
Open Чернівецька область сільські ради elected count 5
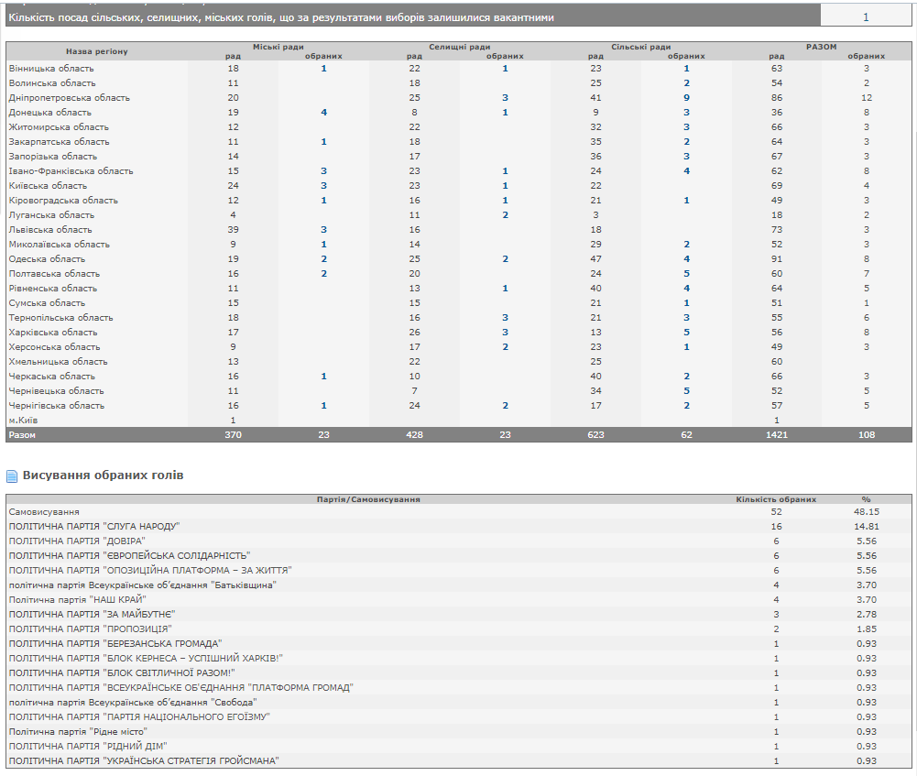(686, 391)
